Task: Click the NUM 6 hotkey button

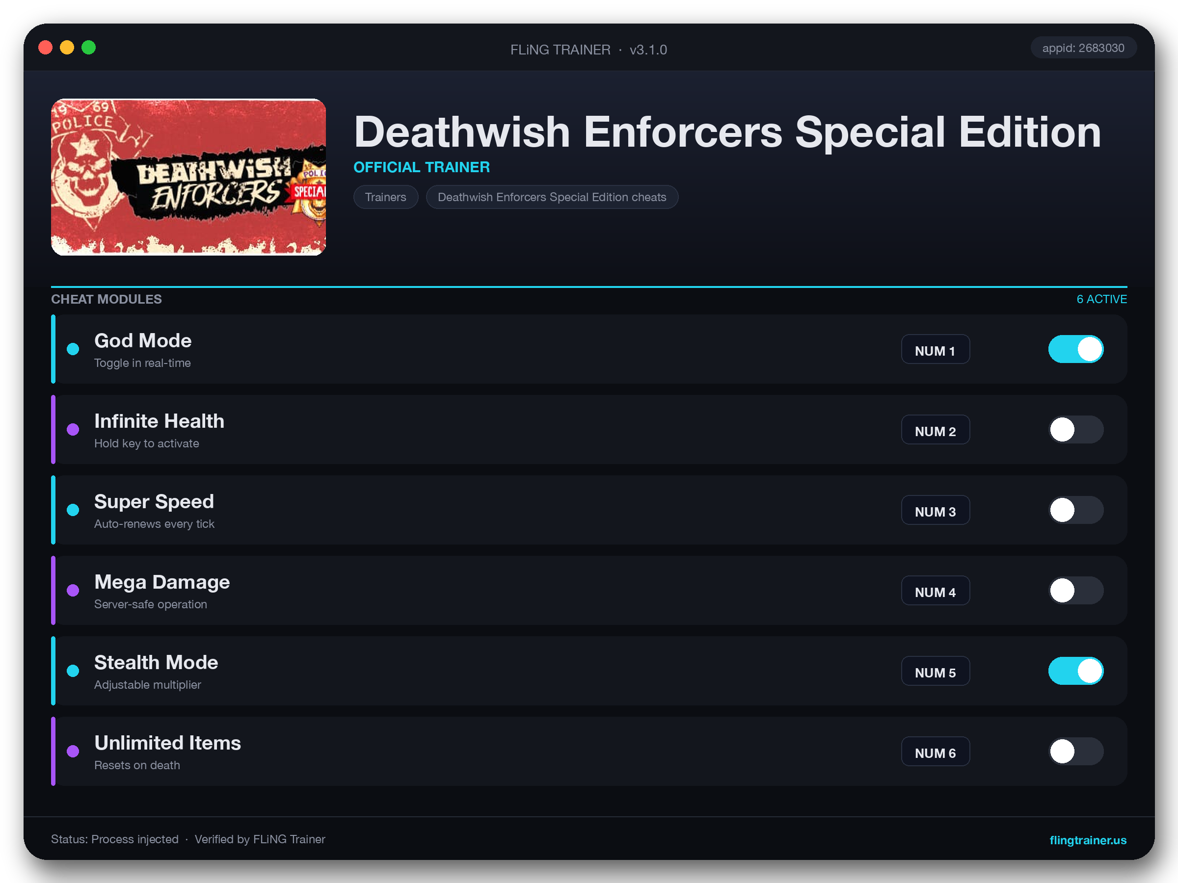Action: (x=935, y=751)
